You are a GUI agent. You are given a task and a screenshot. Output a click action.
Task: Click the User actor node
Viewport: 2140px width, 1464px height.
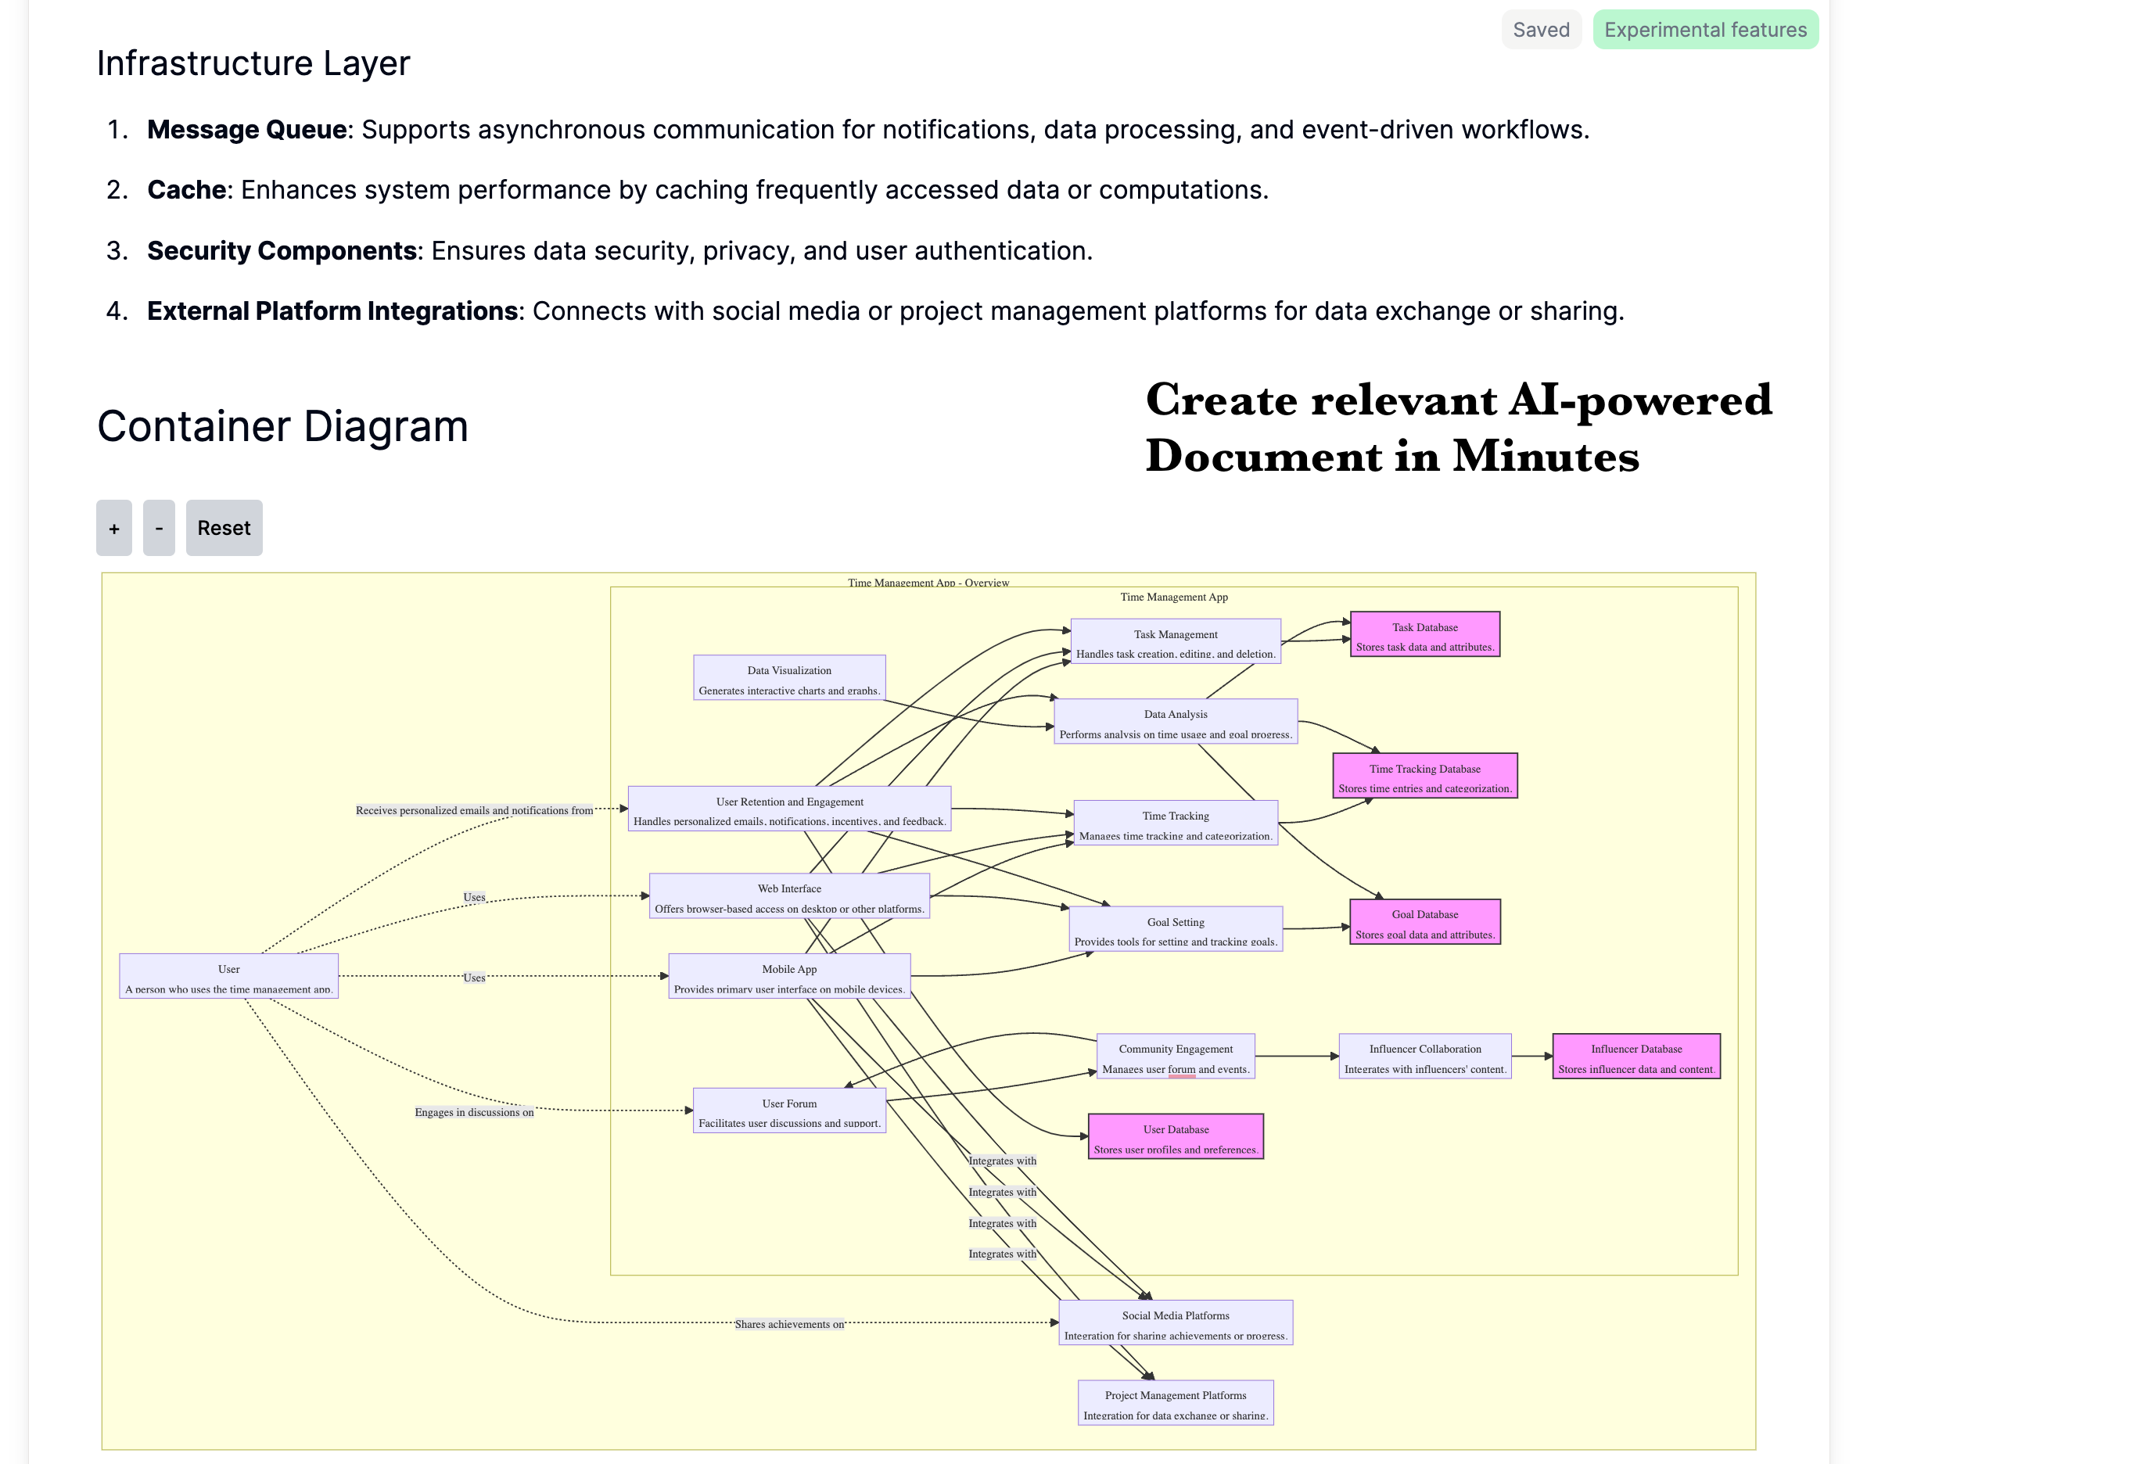tap(228, 976)
